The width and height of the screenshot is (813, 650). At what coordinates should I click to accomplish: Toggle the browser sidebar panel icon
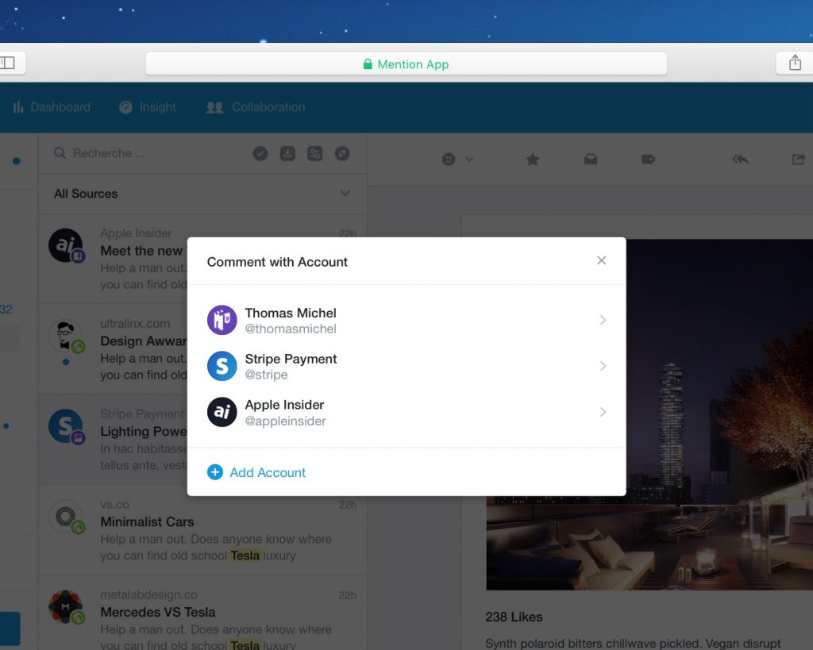point(7,63)
